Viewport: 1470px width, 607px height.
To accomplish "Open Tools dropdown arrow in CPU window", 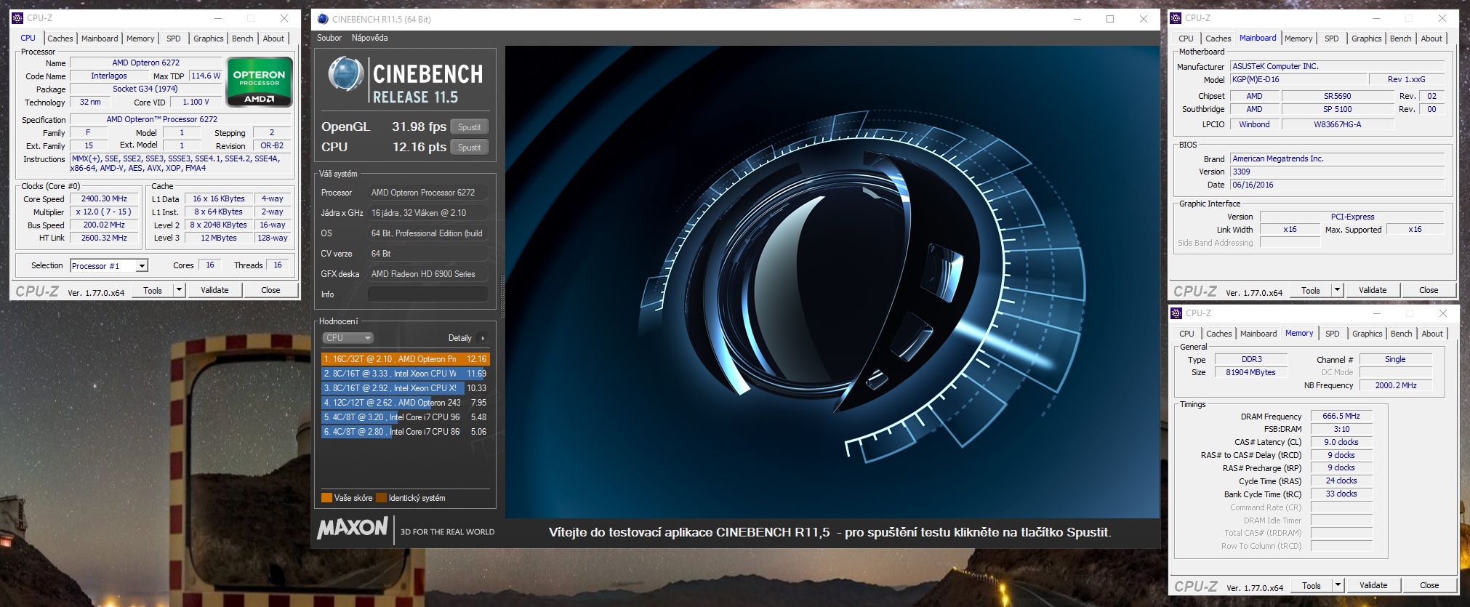I will click(179, 290).
